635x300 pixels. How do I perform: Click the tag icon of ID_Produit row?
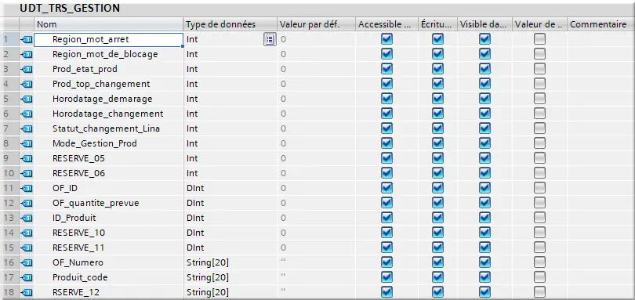click(x=27, y=218)
